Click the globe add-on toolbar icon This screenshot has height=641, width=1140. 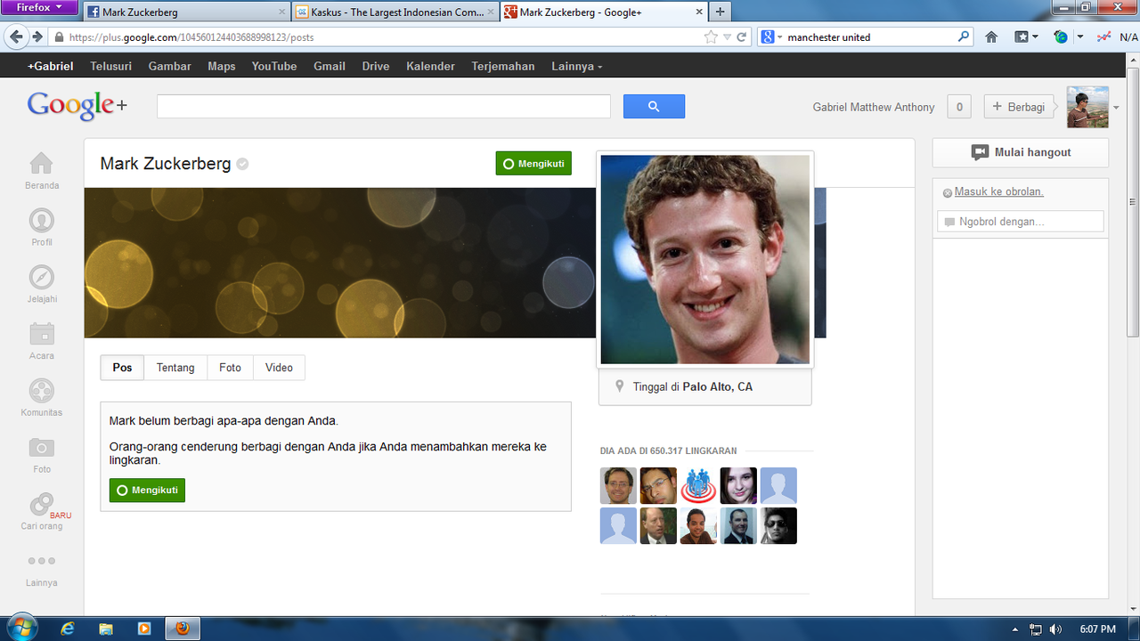pyautogui.click(x=1060, y=37)
